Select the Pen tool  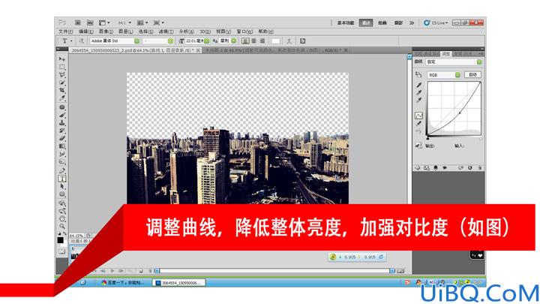[62, 170]
